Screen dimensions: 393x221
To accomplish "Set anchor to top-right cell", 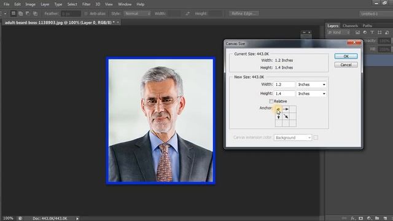I will (292, 109).
